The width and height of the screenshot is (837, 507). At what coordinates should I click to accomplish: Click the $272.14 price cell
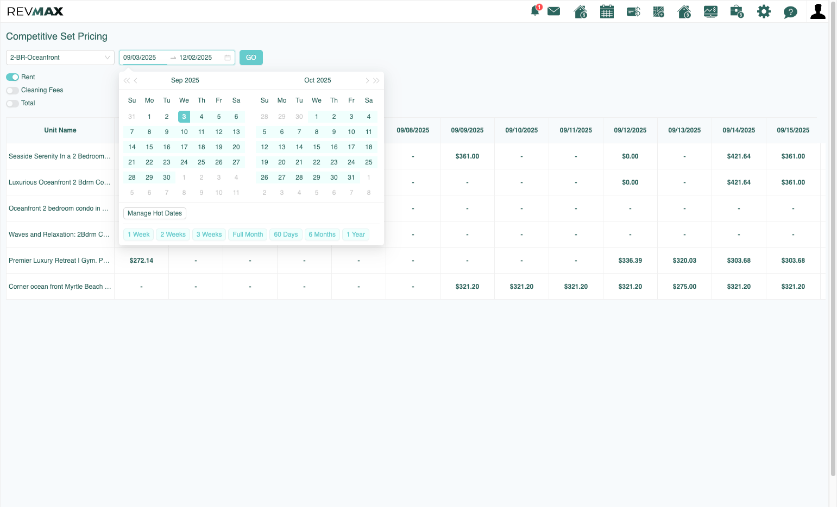point(141,261)
